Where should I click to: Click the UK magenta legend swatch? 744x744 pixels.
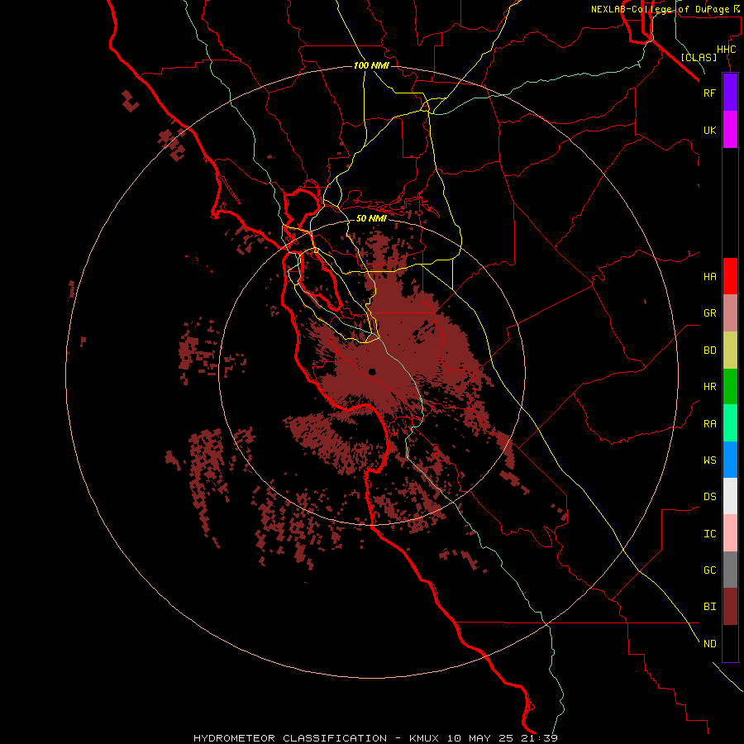(730, 129)
